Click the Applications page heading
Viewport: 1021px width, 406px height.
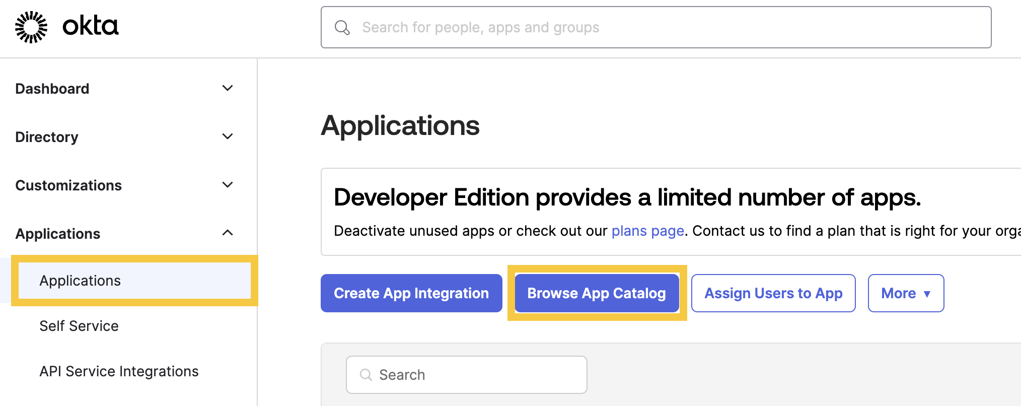point(400,125)
